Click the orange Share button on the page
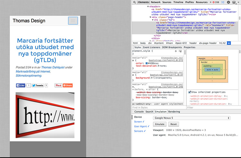The image size is (241, 158). click(67, 85)
